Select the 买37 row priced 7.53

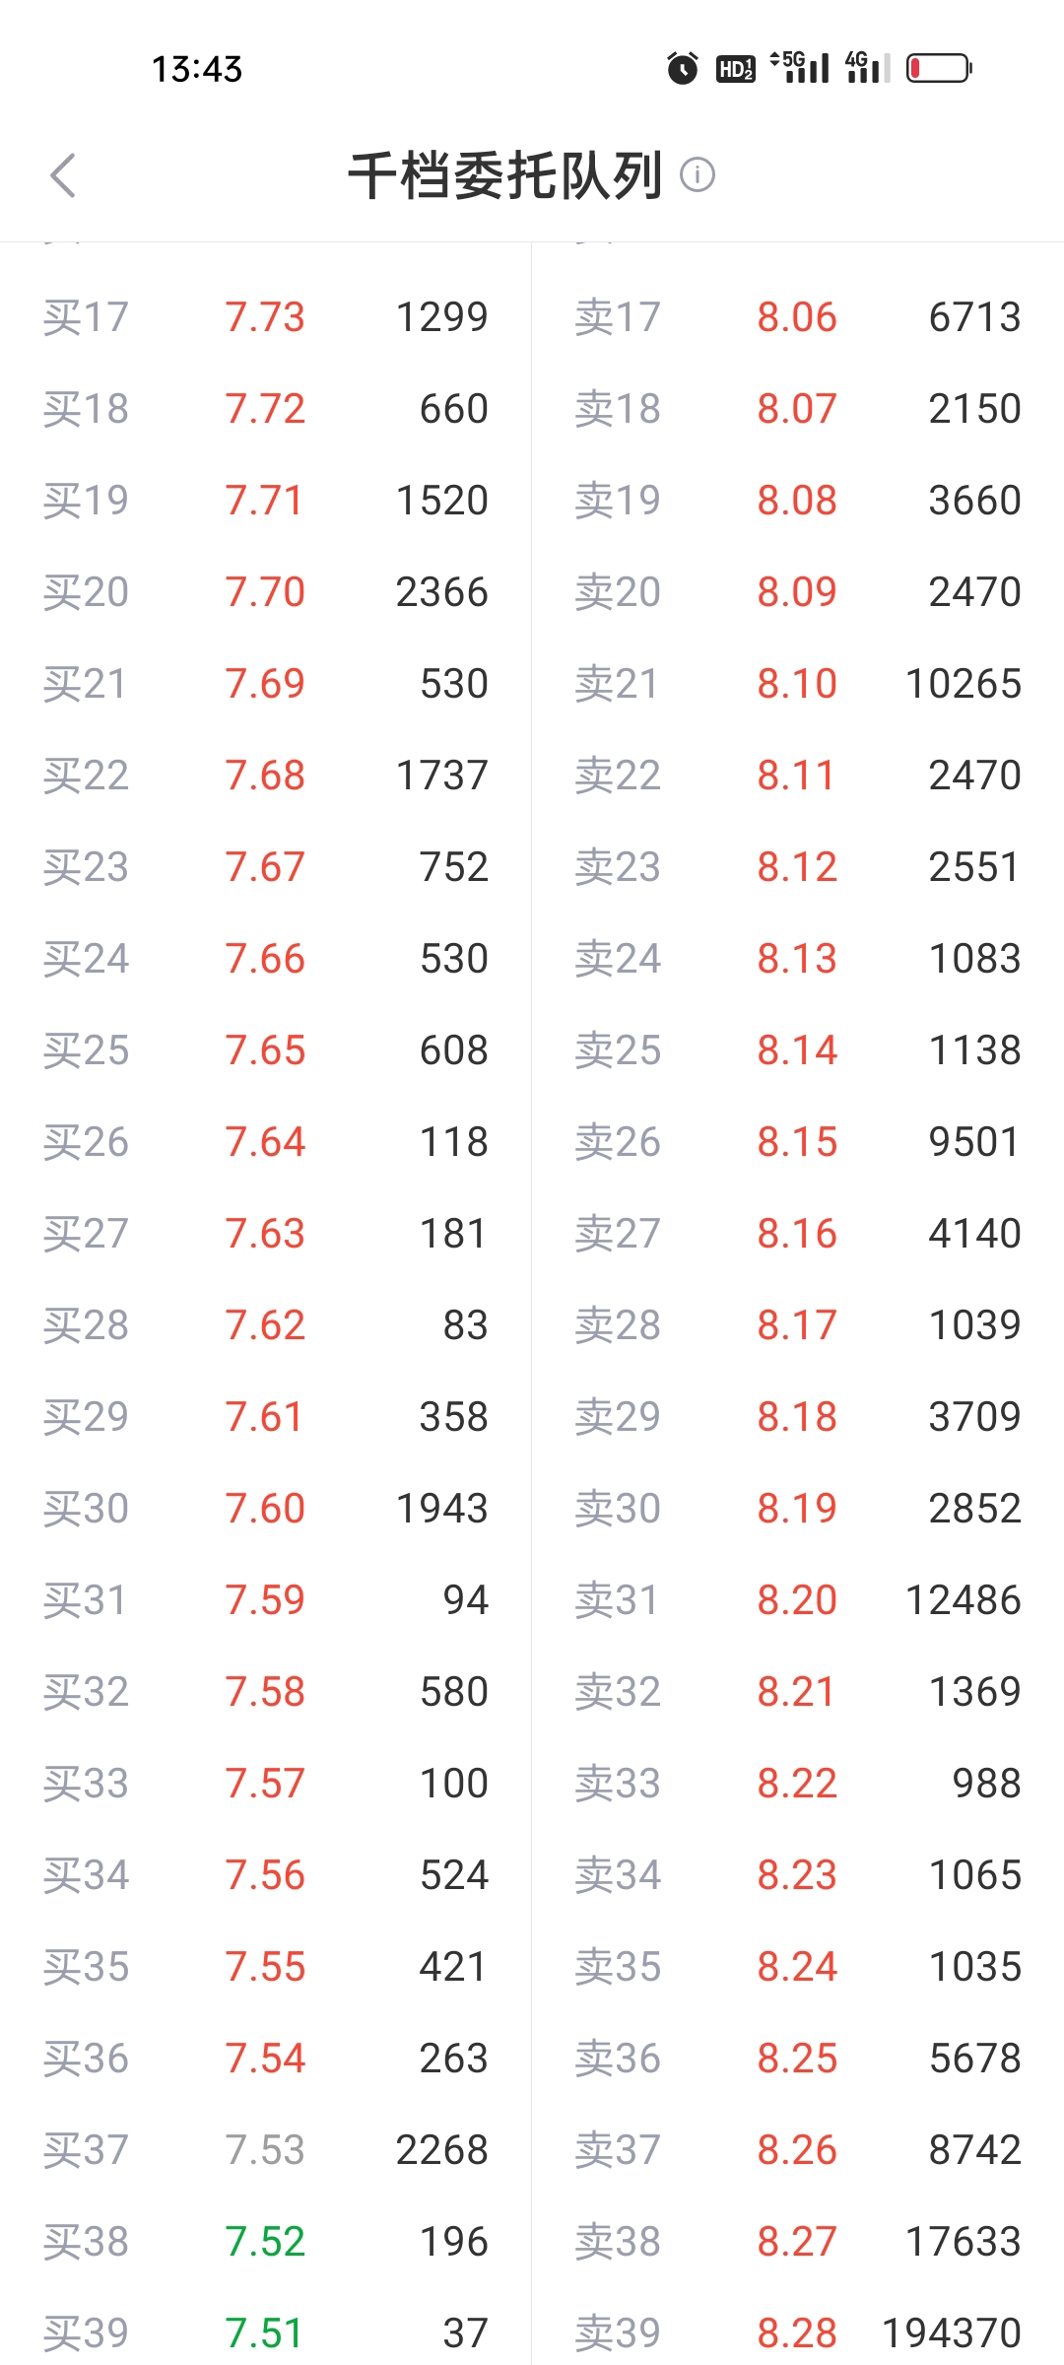(x=266, y=2149)
